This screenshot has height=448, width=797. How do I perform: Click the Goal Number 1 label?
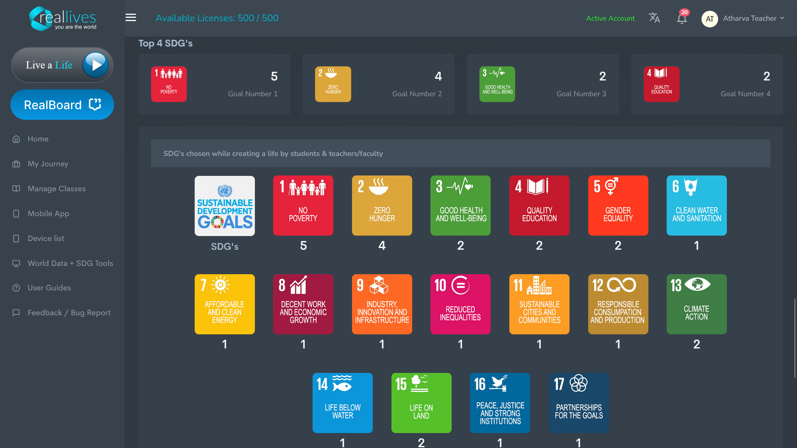[253, 94]
